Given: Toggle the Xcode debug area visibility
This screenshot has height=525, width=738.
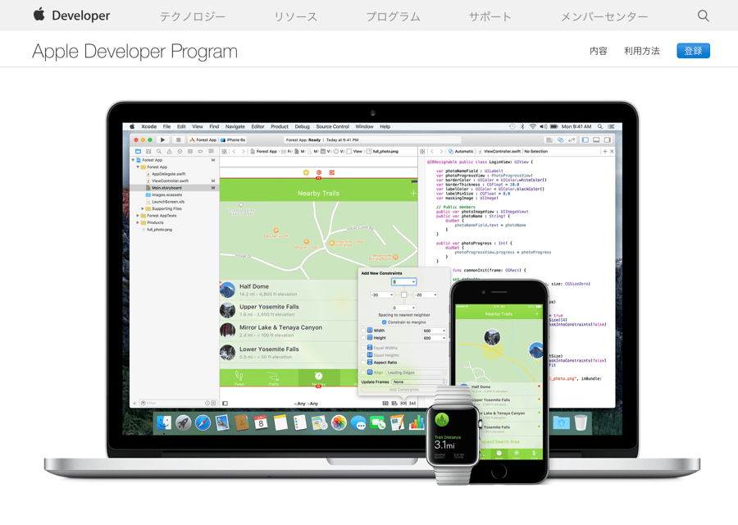Looking at the screenshot, I should click(596, 139).
